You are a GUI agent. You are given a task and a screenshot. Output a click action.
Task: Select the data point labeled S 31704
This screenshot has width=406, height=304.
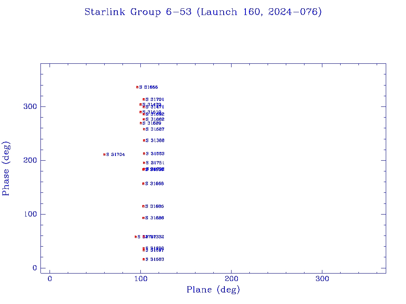[104, 155]
